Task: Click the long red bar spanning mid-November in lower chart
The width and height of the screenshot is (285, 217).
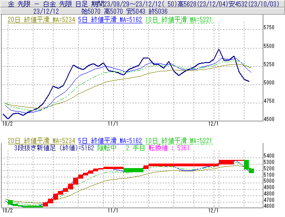Action: click(184, 165)
